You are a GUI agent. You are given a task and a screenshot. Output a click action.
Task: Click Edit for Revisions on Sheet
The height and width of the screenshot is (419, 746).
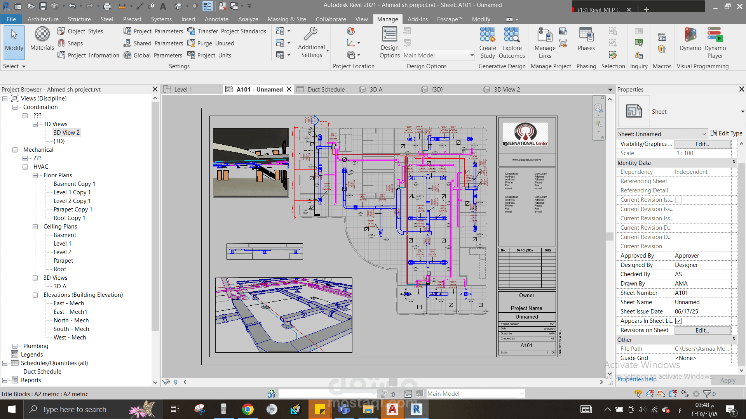coord(702,330)
